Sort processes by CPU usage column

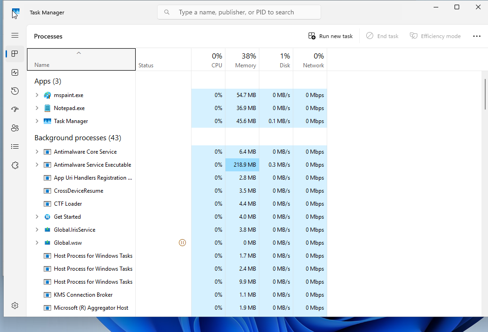(208, 59)
